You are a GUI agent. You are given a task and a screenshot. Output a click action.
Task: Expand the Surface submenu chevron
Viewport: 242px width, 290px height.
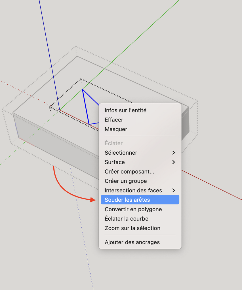point(174,162)
